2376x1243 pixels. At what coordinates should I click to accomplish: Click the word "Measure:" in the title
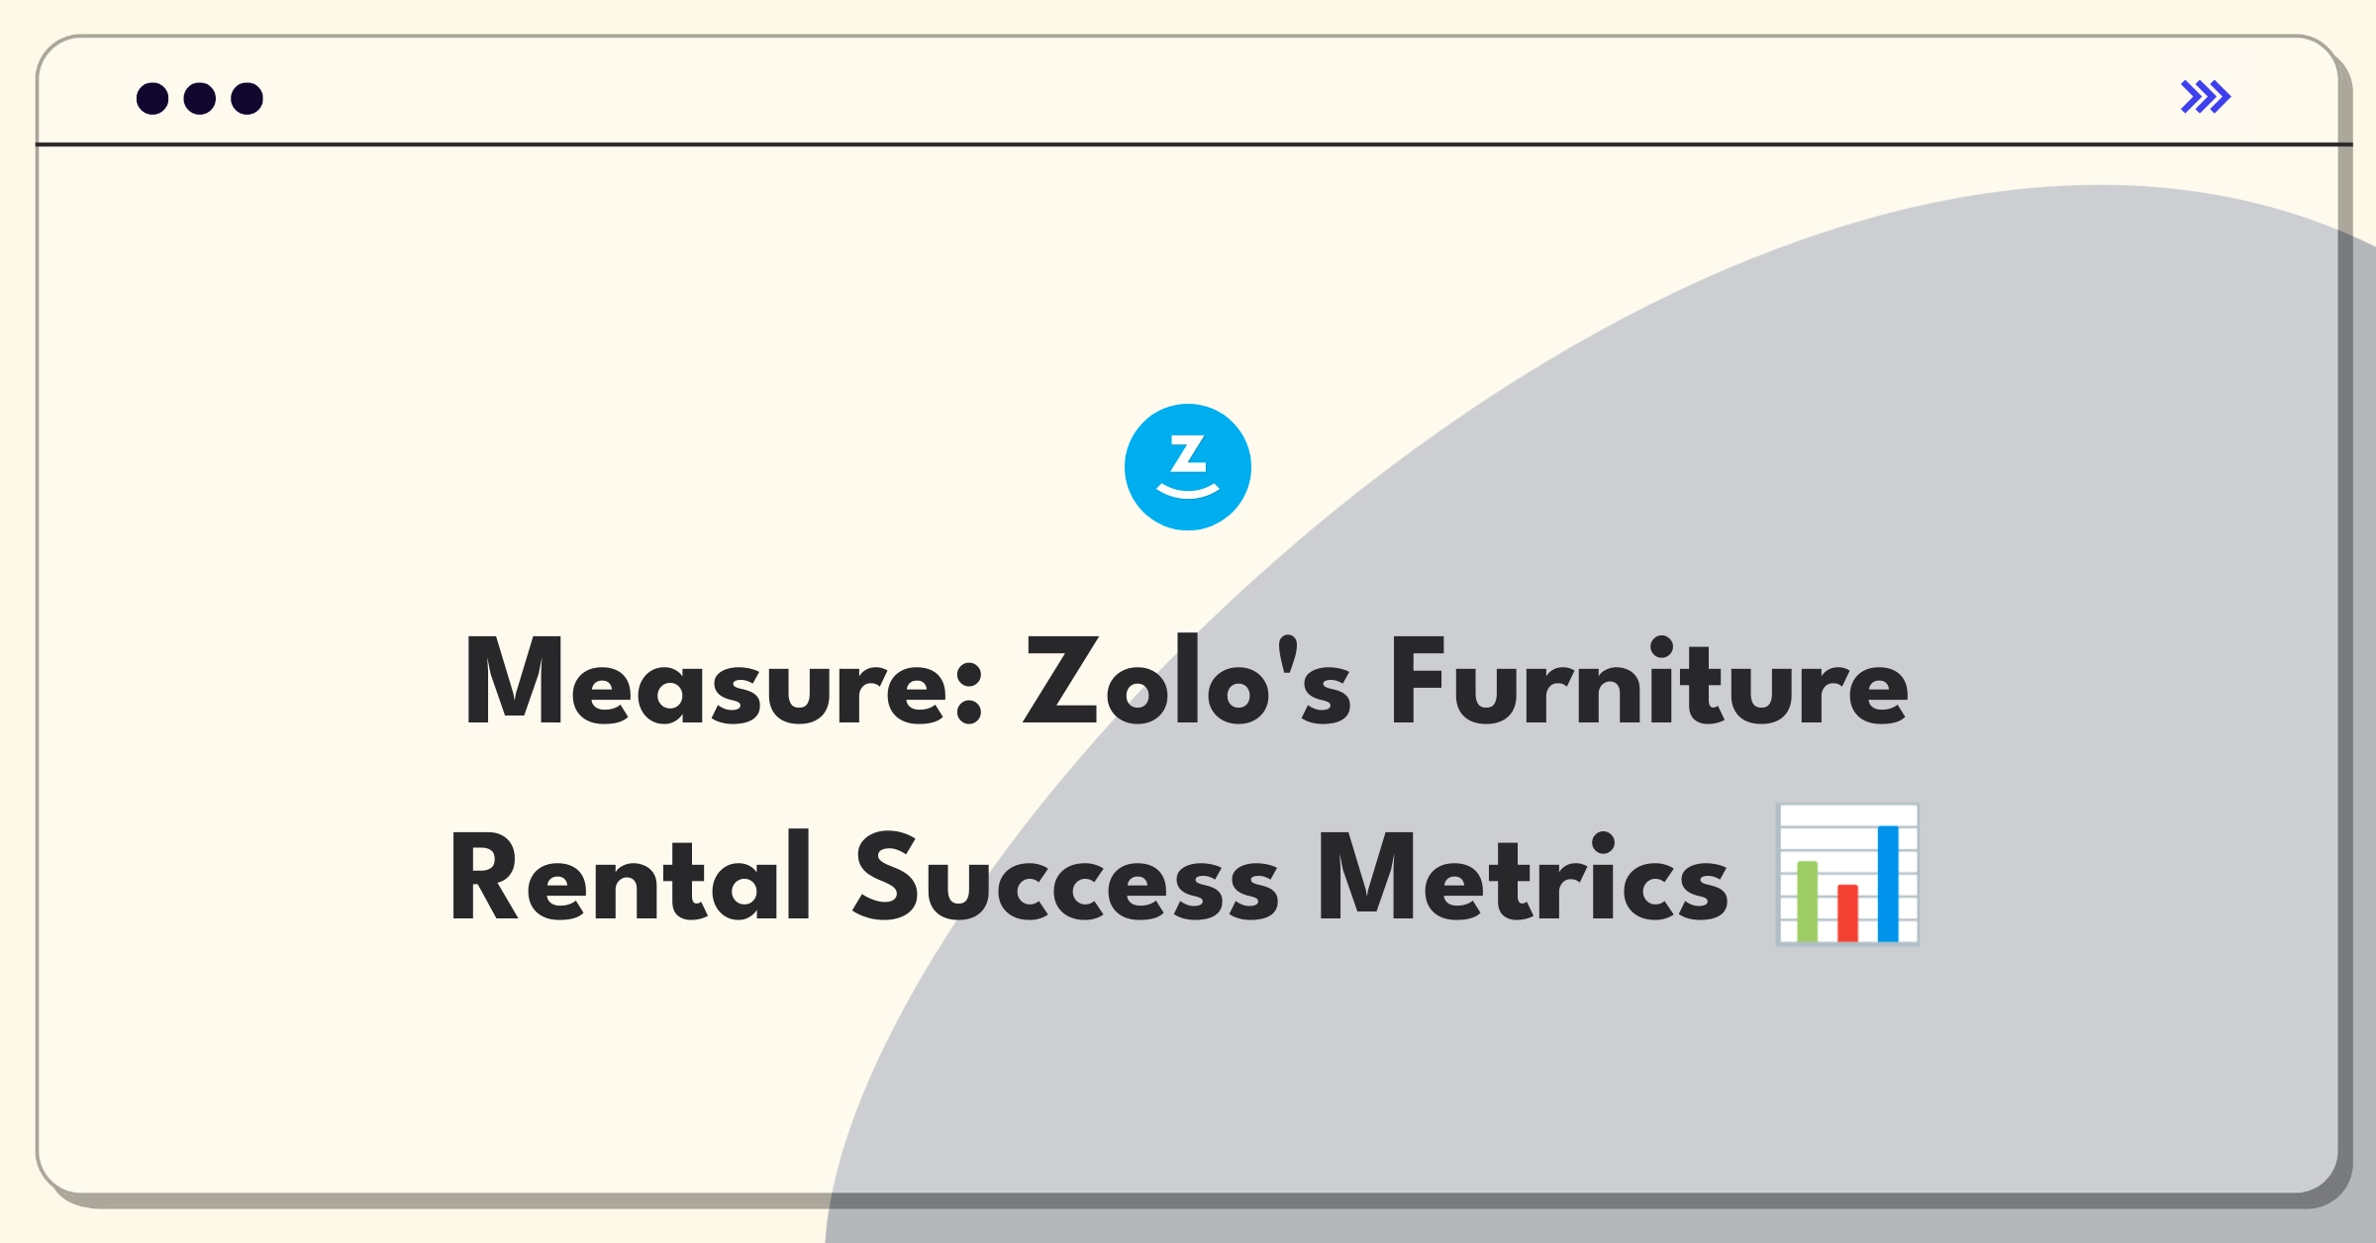pyautogui.click(x=725, y=683)
